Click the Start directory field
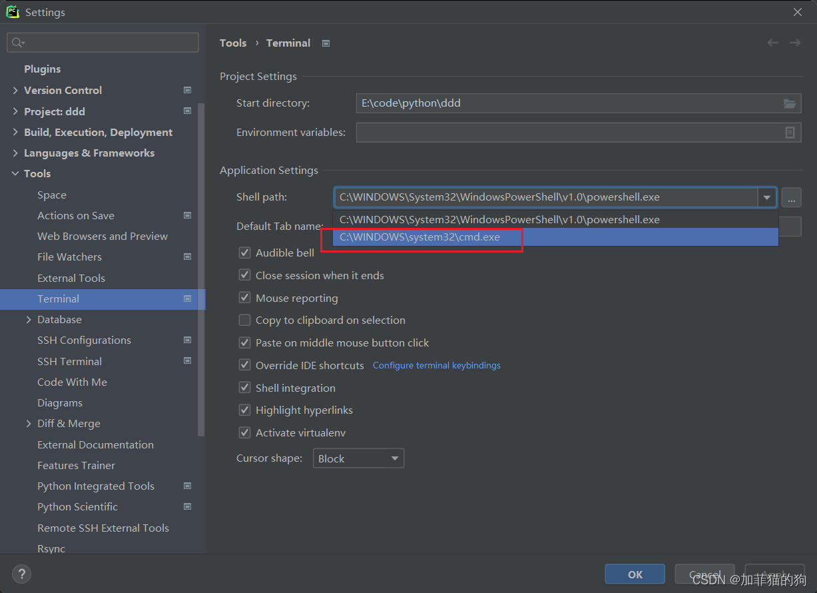The image size is (817, 593). click(579, 103)
